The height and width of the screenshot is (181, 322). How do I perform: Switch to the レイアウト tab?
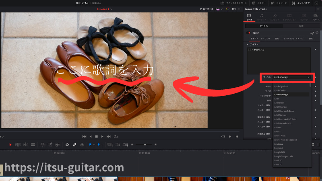[x=266, y=39]
